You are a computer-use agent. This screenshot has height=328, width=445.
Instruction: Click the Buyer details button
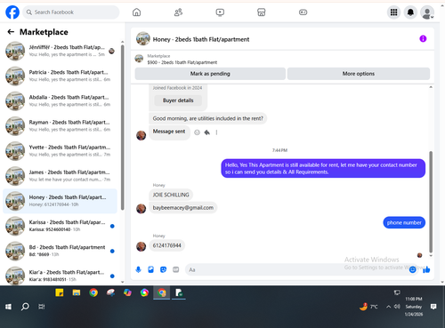(178, 100)
